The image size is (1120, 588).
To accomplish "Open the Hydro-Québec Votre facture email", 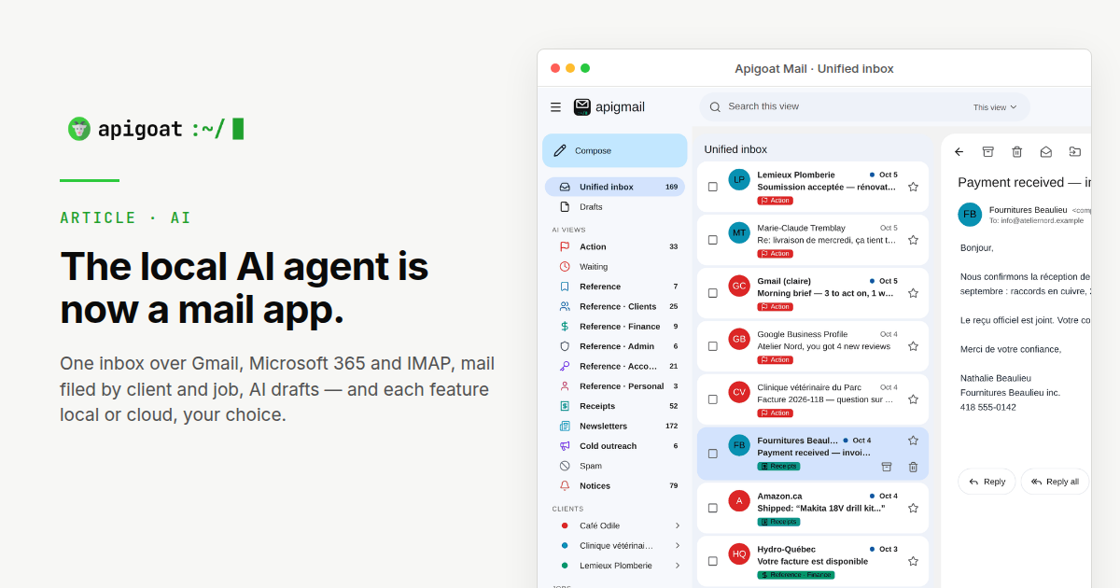I will (x=812, y=561).
